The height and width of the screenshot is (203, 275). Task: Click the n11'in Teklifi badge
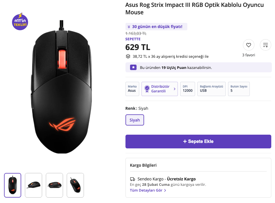[20, 22]
